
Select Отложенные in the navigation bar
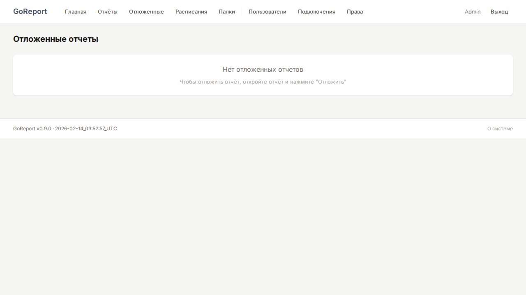point(146,11)
